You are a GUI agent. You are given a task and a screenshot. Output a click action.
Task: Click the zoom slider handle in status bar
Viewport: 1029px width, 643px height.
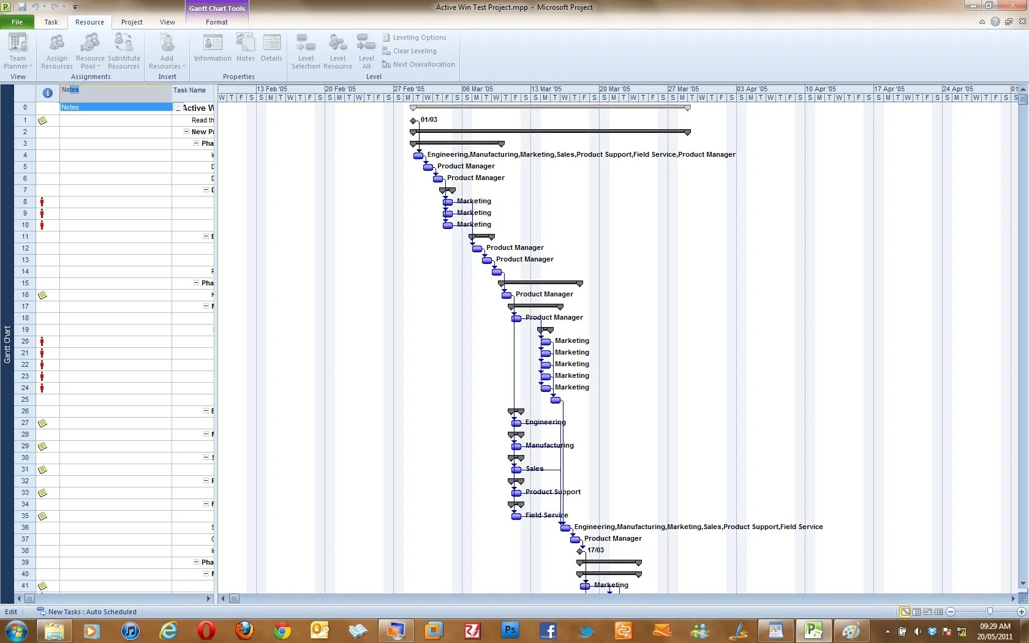coord(990,612)
